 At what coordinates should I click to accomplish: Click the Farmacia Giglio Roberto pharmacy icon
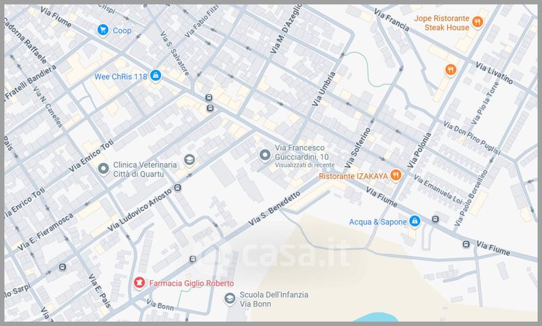(140, 283)
